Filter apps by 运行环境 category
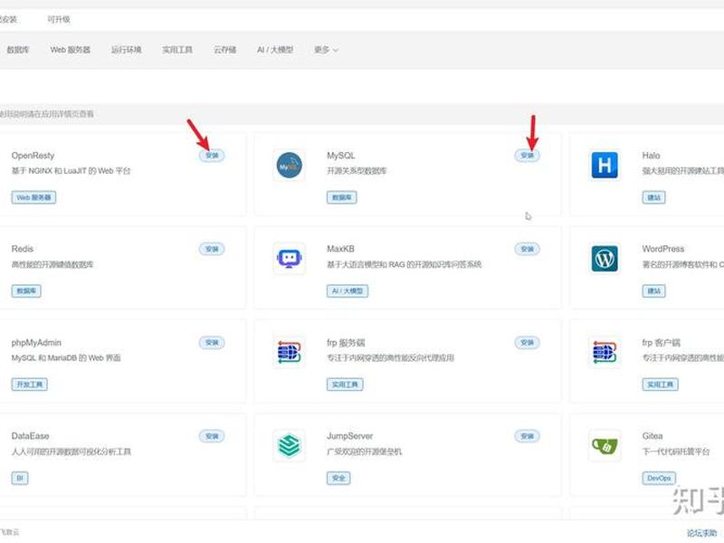 pos(127,50)
